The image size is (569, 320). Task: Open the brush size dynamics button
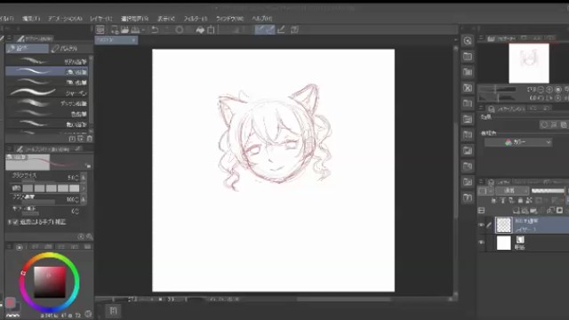pyautogui.click(x=83, y=178)
